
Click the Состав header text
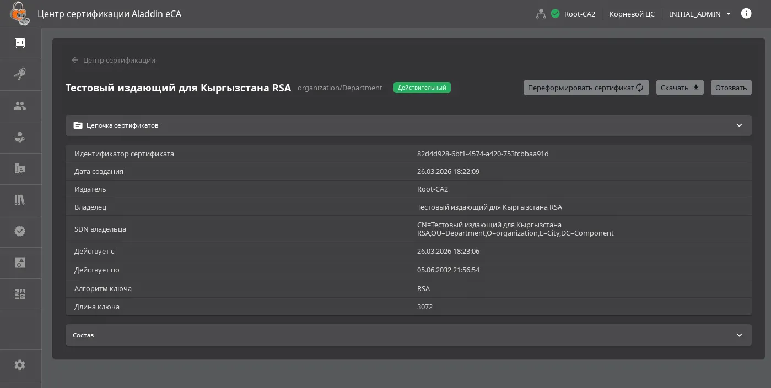83,335
